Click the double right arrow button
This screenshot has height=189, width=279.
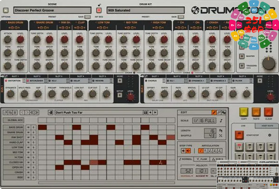[37, 112]
